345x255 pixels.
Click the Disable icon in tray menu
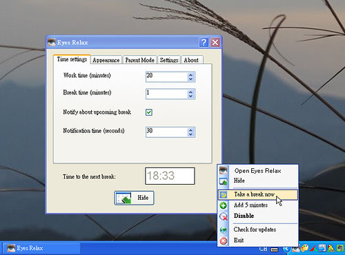224,216
